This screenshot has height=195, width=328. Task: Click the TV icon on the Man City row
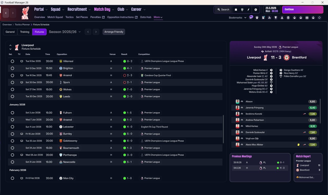pos(22,178)
